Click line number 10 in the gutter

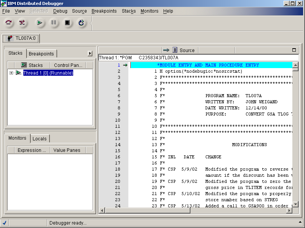coord(118,120)
